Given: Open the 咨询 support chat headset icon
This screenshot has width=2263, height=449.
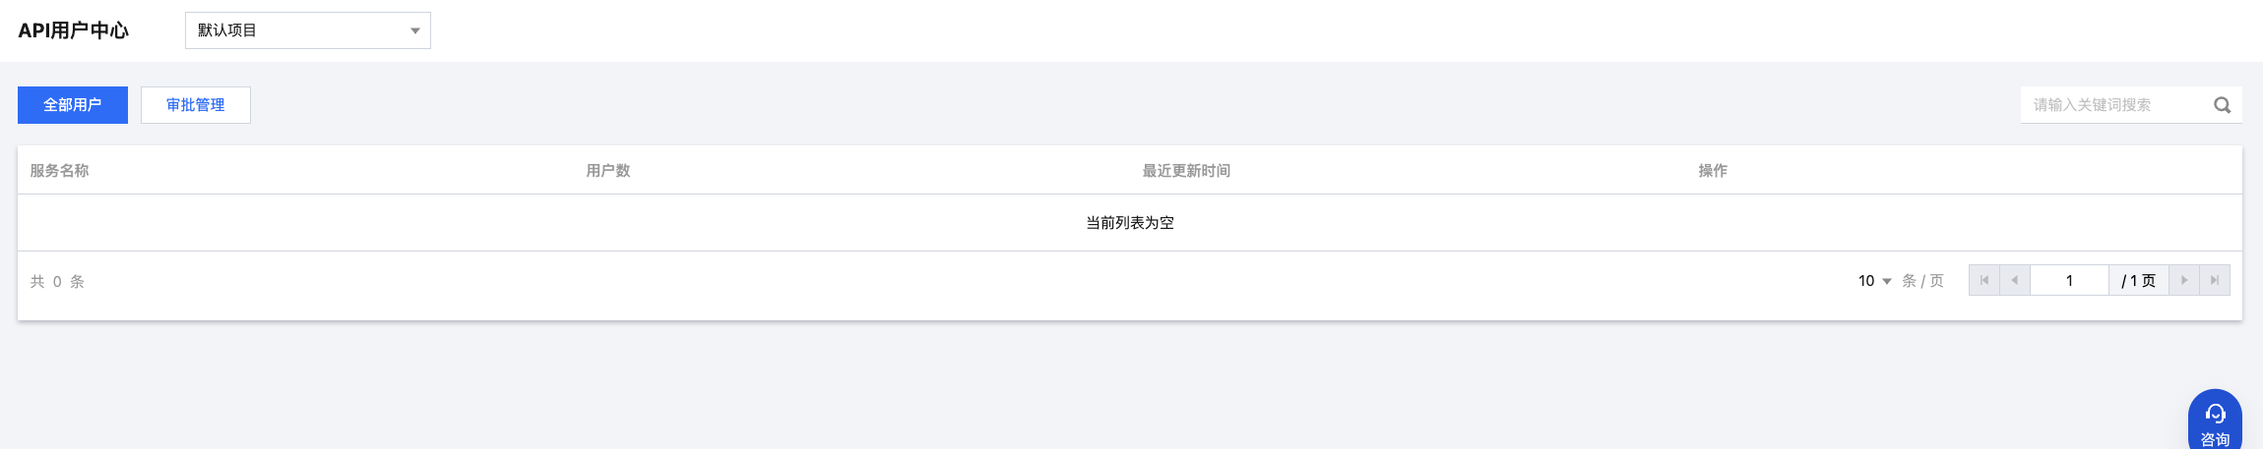Looking at the screenshot, I should pos(2215,414).
